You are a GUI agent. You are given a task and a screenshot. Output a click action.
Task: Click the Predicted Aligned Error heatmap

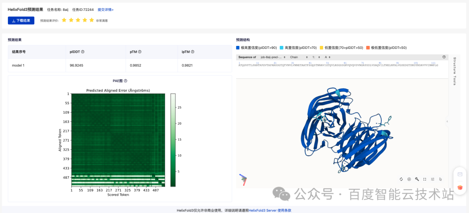(x=118, y=140)
